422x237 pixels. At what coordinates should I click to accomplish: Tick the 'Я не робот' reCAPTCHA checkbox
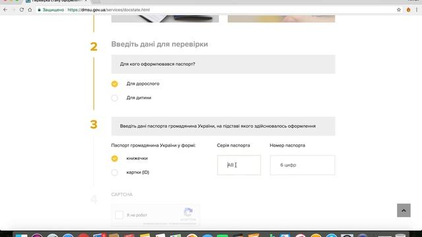coord(119,215)
